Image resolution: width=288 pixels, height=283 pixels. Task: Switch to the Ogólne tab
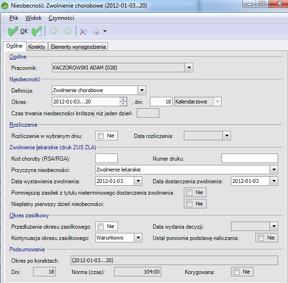pos(14,46)
